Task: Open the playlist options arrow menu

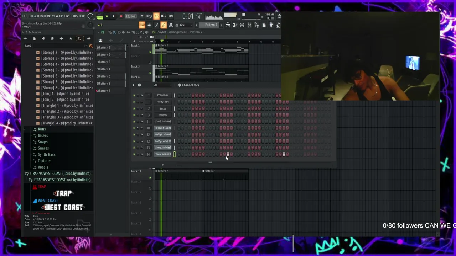Action: [98, 32]
